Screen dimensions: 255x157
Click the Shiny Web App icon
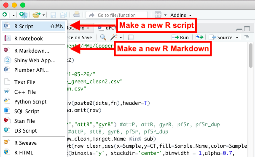pos(7,60)
